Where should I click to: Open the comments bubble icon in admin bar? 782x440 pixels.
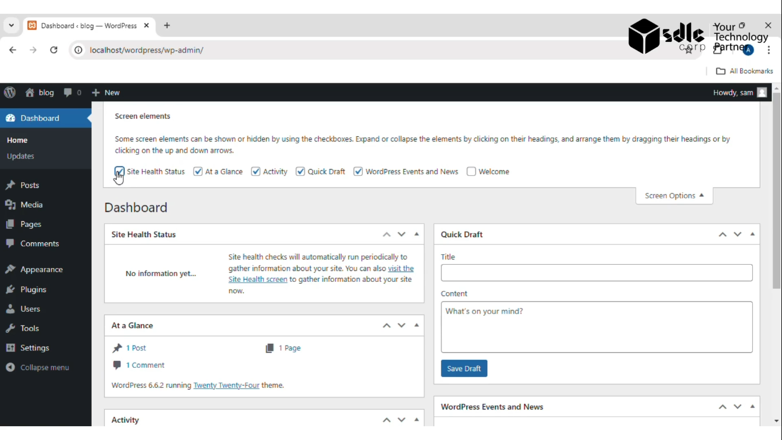tap(68, 92)
